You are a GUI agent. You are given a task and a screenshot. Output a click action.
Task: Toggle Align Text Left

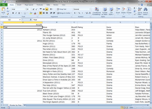click(x=41, y=13)
